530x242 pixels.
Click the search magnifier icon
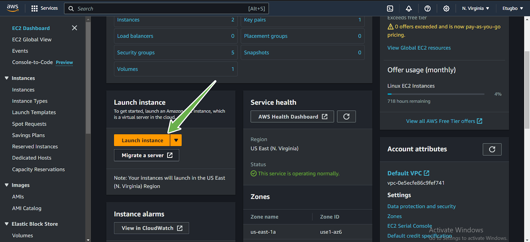(71, 9)
